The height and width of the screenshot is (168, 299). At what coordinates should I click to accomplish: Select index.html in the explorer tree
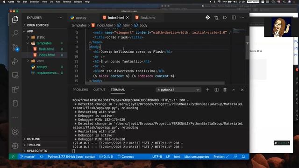[x=47, y=55]
